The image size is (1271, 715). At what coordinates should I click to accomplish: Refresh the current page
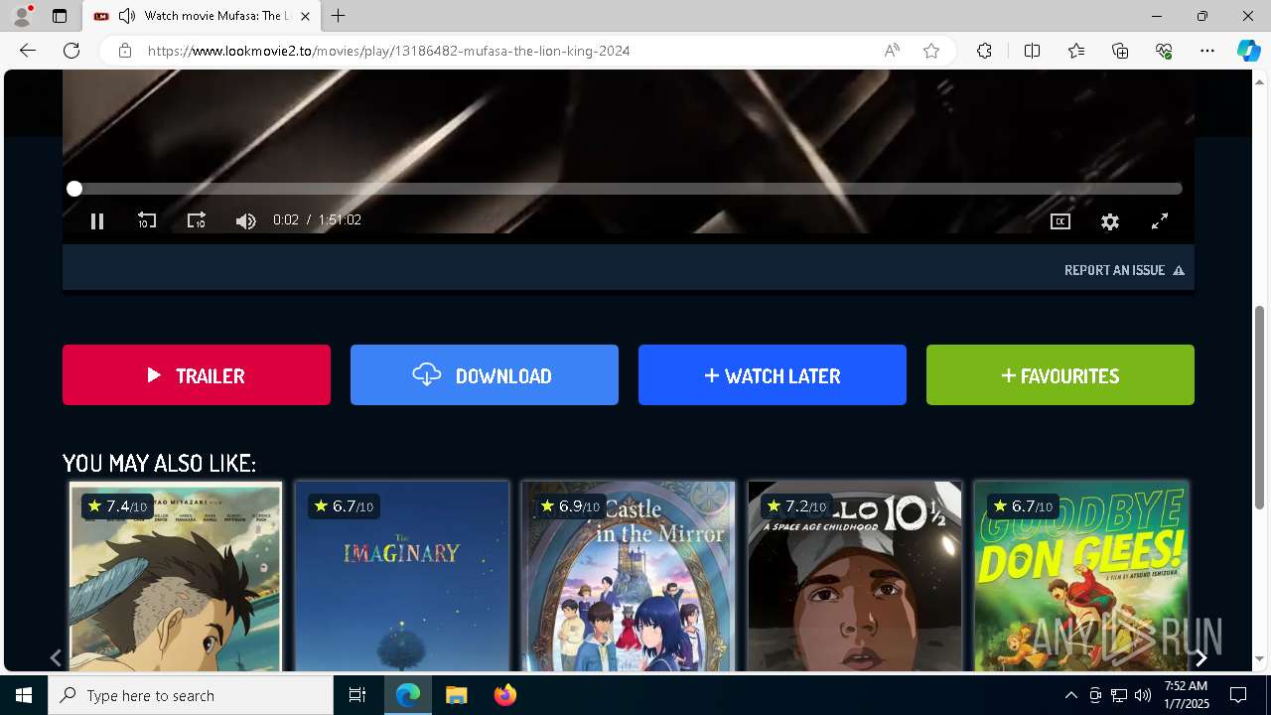[71, 51]
